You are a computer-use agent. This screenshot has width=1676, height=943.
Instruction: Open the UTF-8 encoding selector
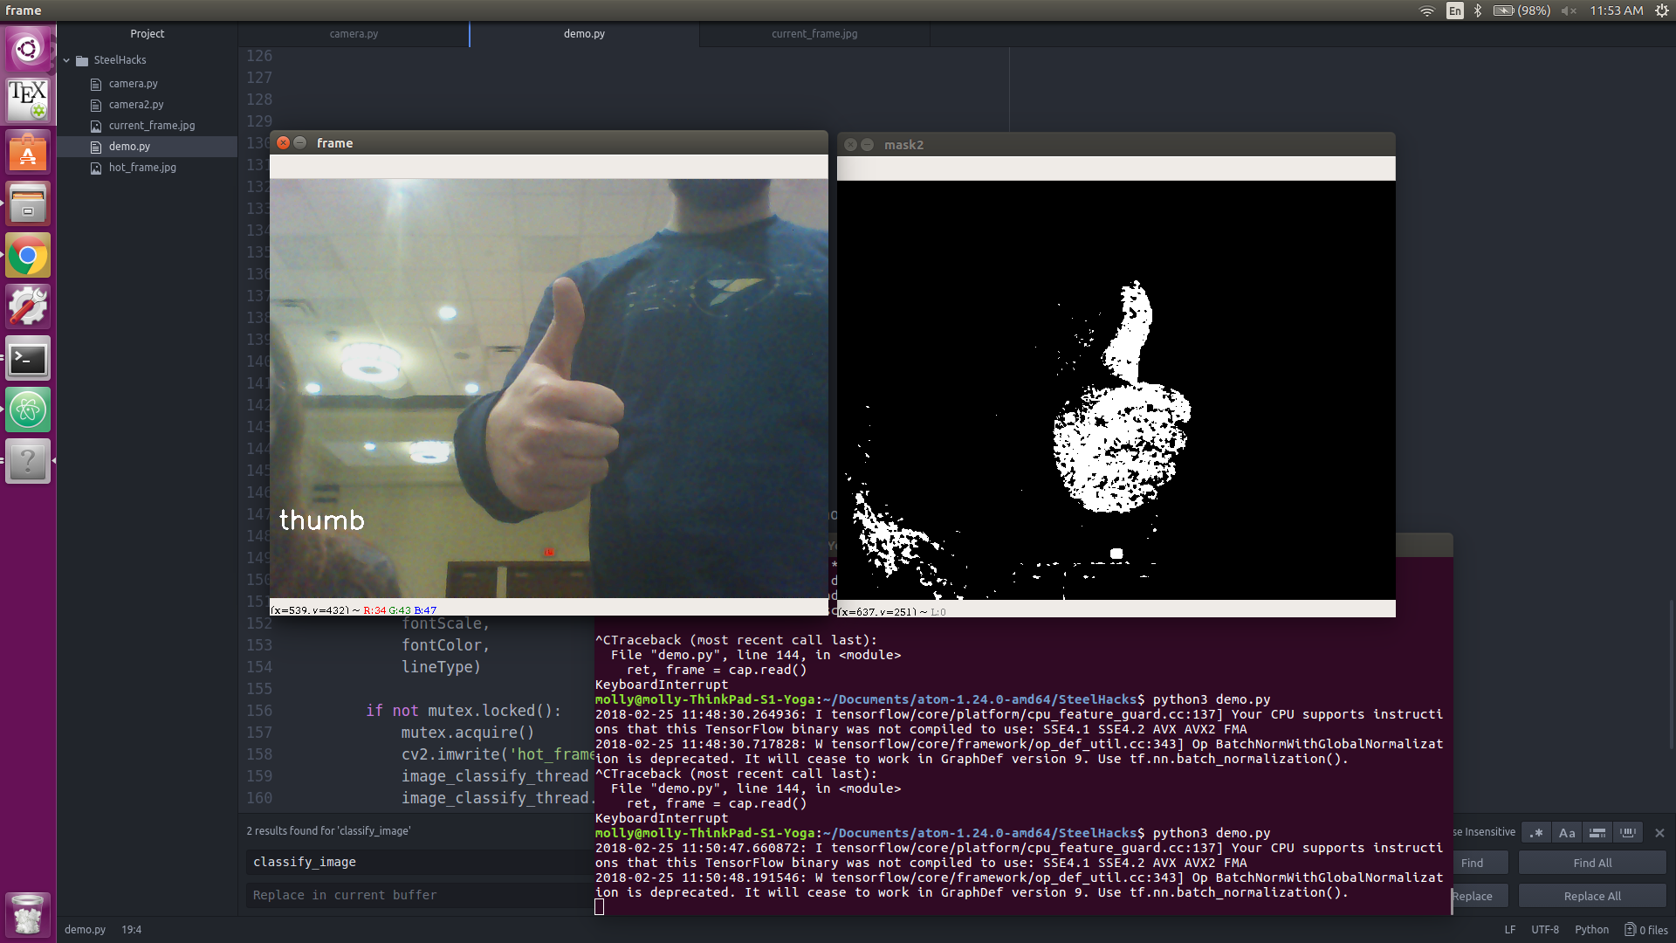pos(1544,930)
